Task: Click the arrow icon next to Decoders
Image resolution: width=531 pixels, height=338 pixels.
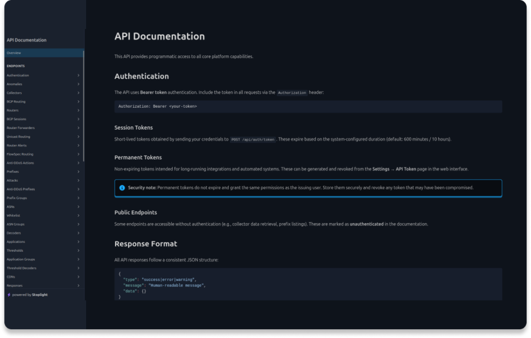Action: click(x=78, y=233)
